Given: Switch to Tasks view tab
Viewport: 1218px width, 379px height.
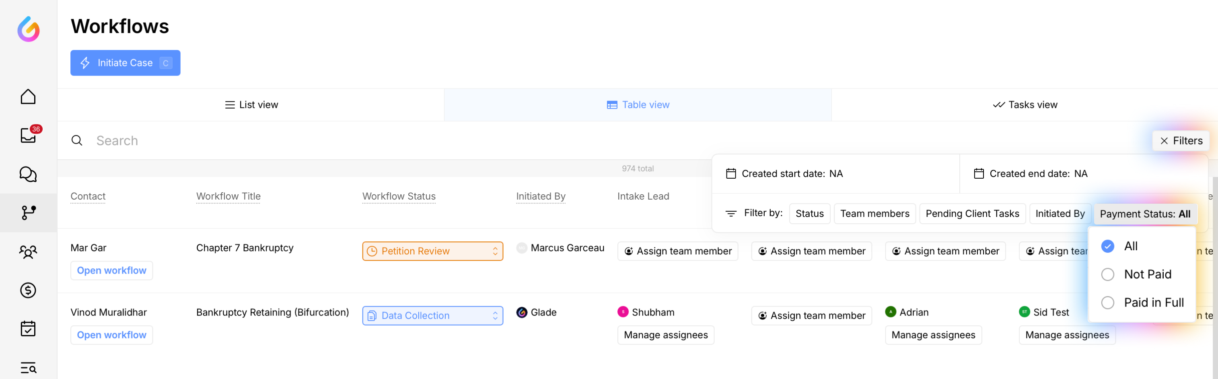Looking at the screenshot, I should 1025,105.
